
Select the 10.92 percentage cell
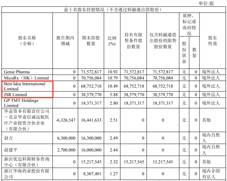pos(112,72)
